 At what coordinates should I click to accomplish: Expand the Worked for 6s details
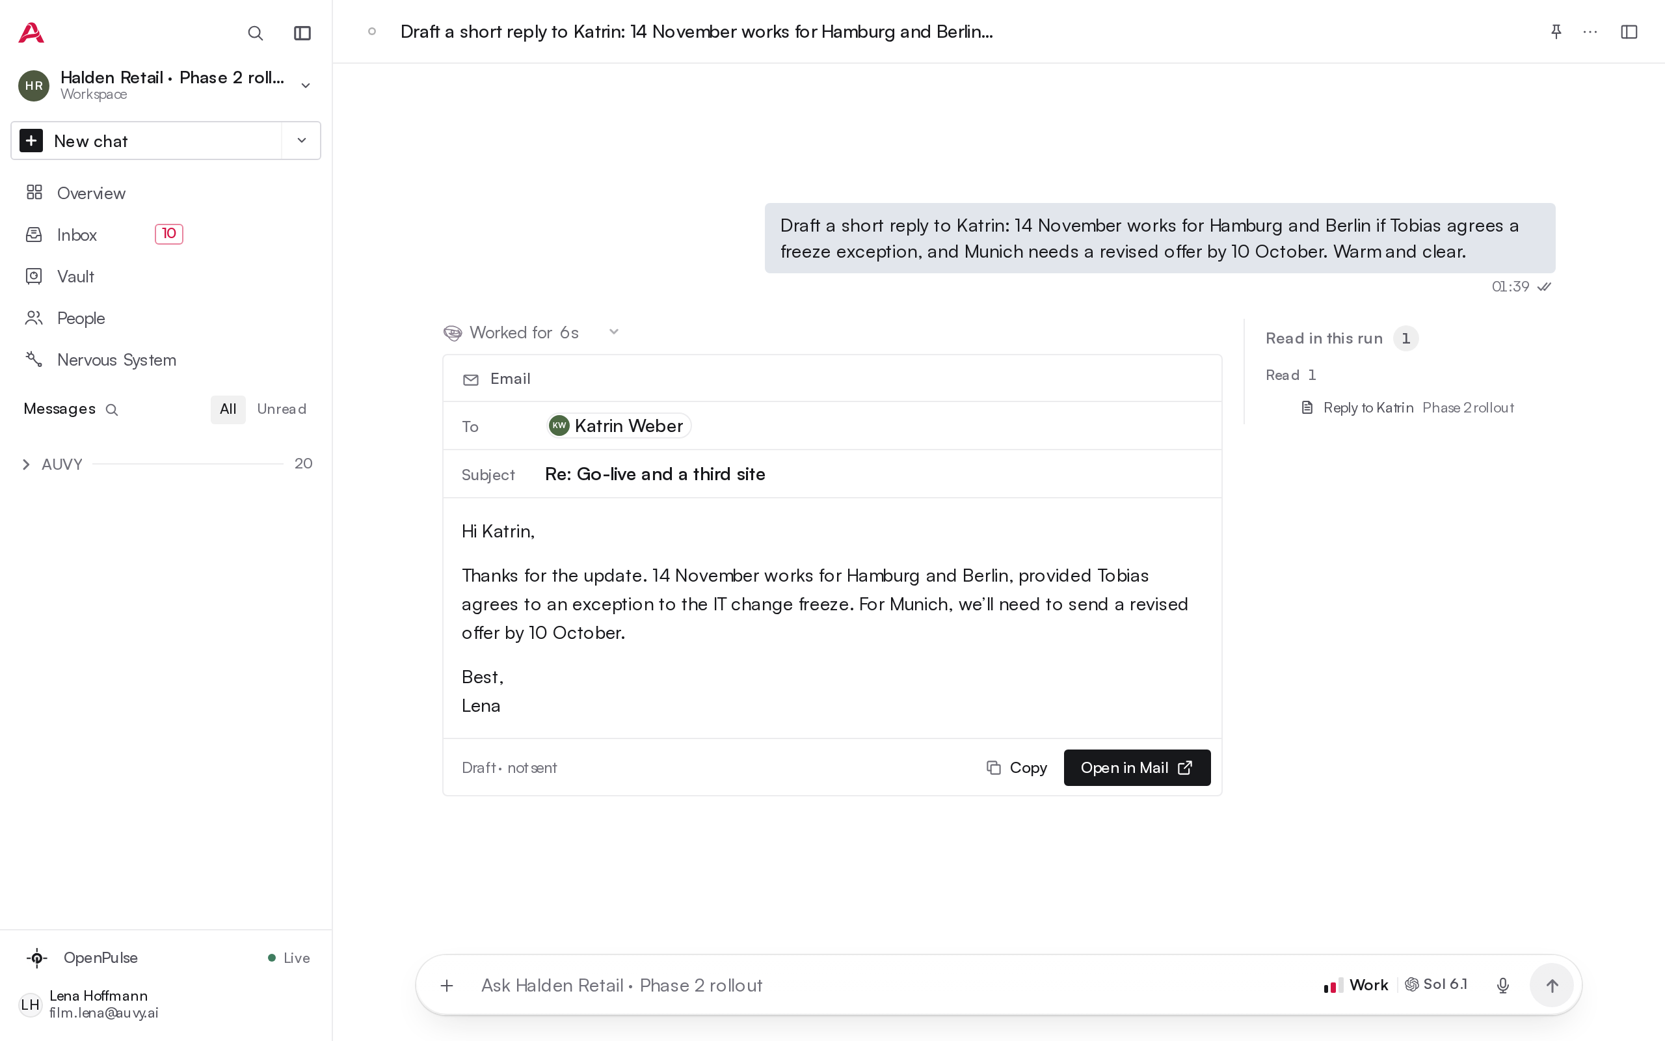pyautogui.click(x=614, y=332)
